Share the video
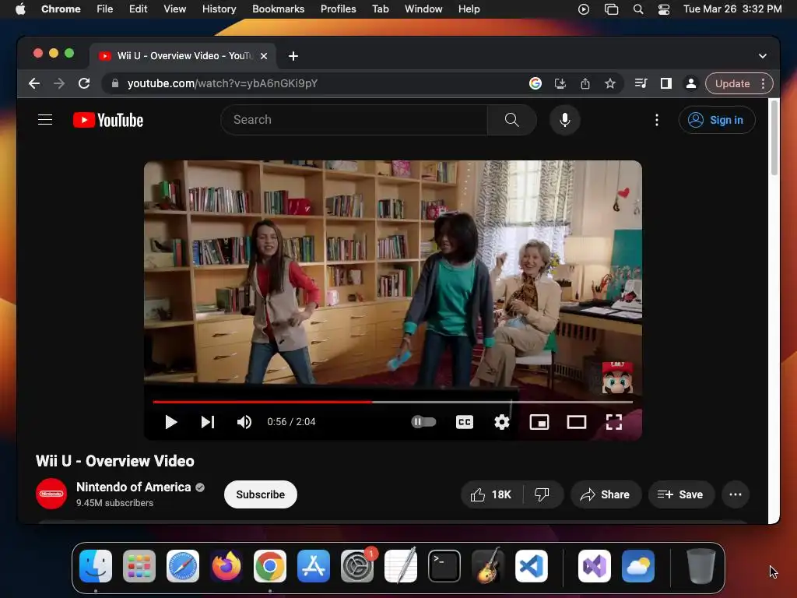 (606, 494)
